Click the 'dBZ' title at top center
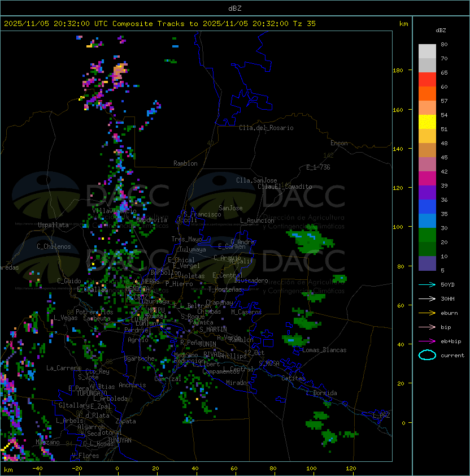 click(x=235, y=8)
